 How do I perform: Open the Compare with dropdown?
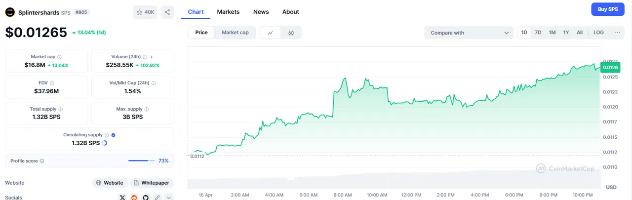[469, 33]
